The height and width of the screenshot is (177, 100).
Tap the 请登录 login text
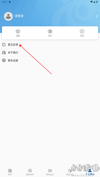19,16
